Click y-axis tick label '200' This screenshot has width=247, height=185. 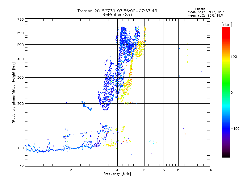coord(20,104)
